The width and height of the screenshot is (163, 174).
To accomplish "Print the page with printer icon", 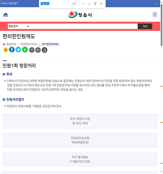I will (45, 50).
